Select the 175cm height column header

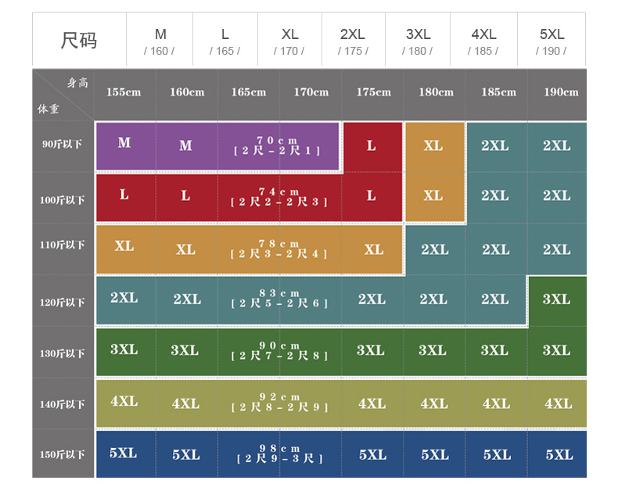coord(373,92)
